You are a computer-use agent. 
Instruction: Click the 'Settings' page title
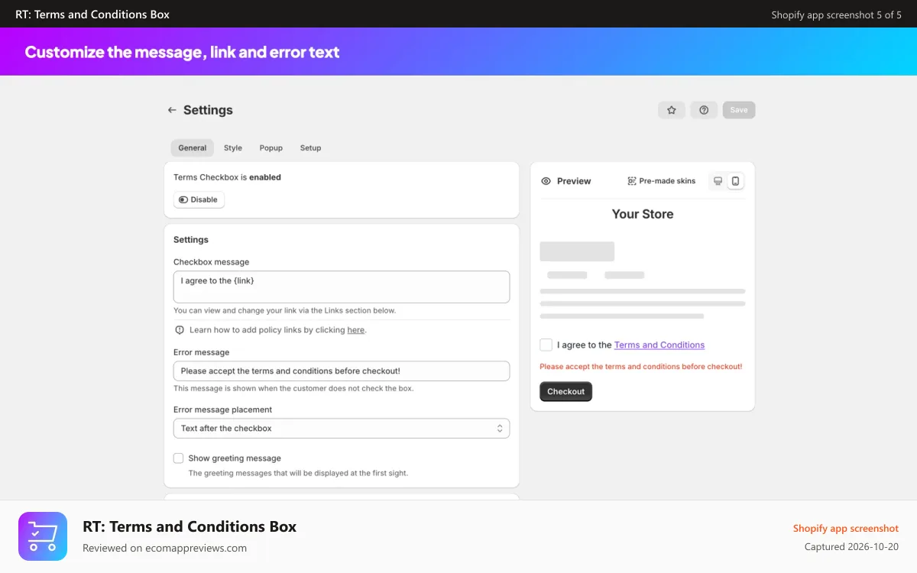point(208,110)
